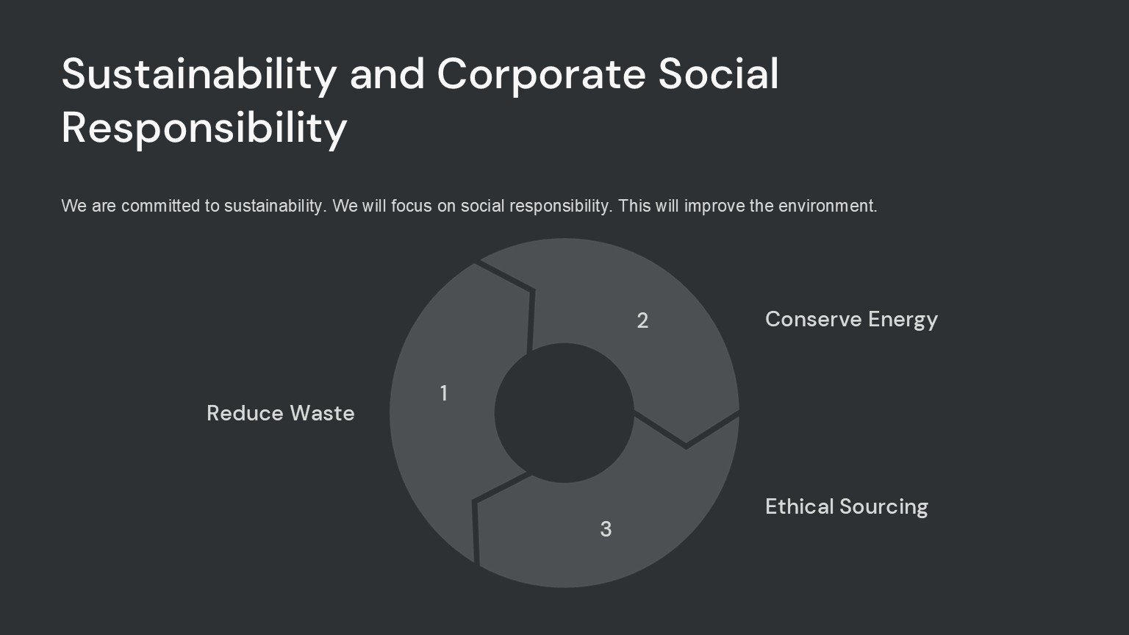The image size is (1129, 635).
Task: Click the word "focus" in the body text
Action: click(411, 206)
